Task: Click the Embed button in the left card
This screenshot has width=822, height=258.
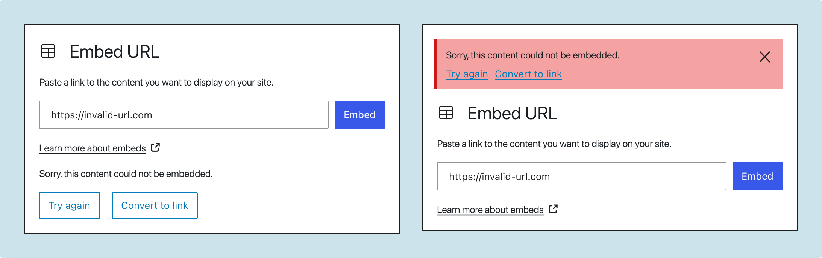Action: tap(359, 115)
